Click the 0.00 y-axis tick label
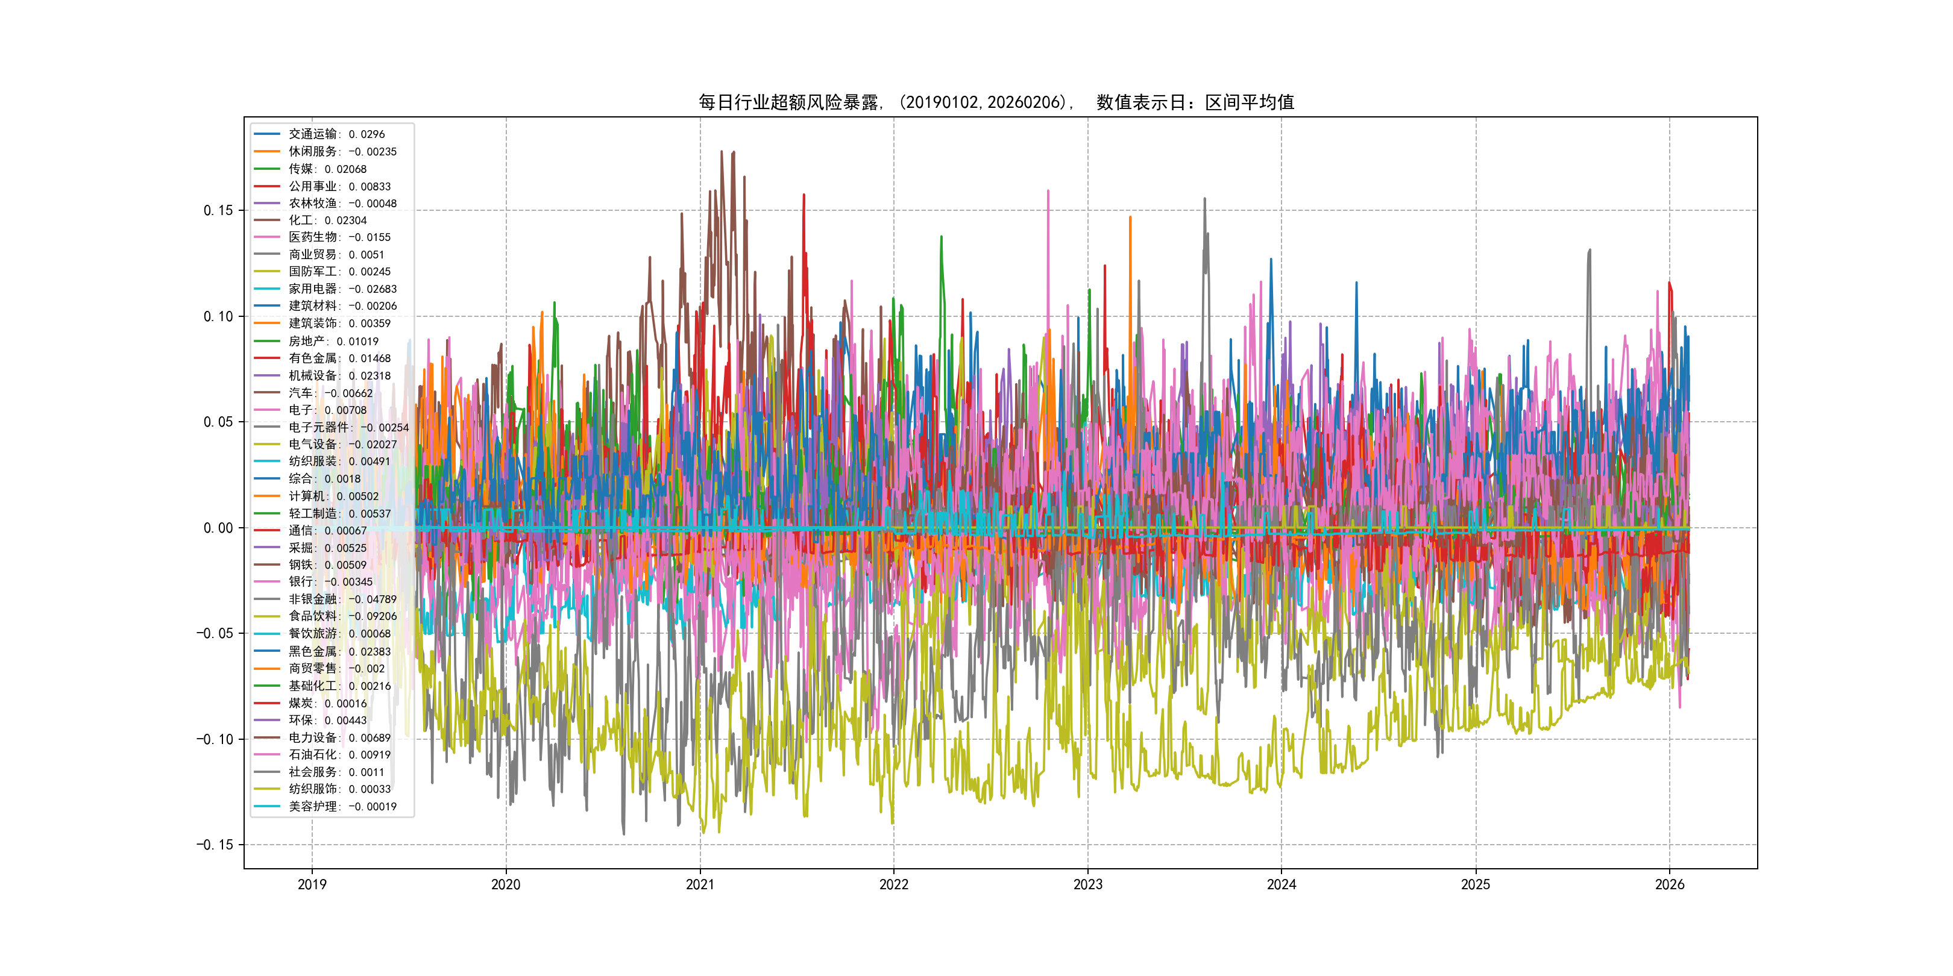This screenshot has height=976, width=1953. pos(218,528)
